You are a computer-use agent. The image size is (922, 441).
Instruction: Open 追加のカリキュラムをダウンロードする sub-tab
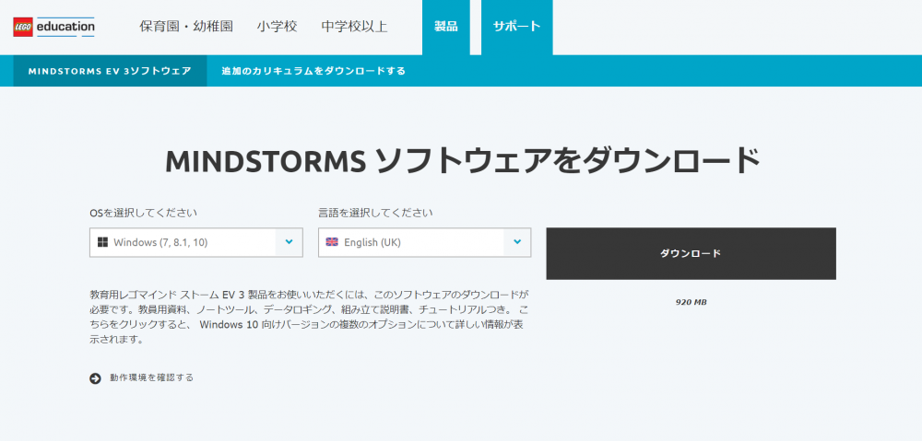tap(313, 71)
